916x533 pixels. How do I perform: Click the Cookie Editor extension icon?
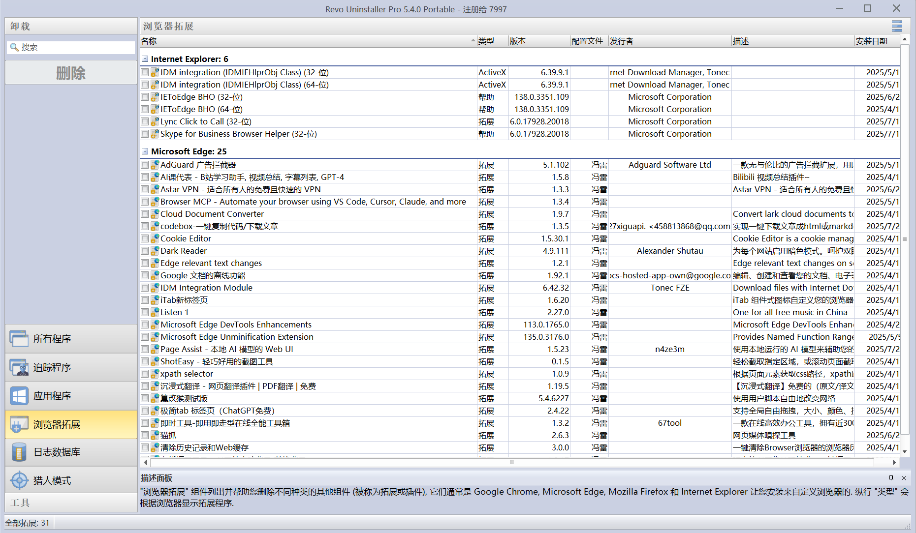[x=155, y=238]
